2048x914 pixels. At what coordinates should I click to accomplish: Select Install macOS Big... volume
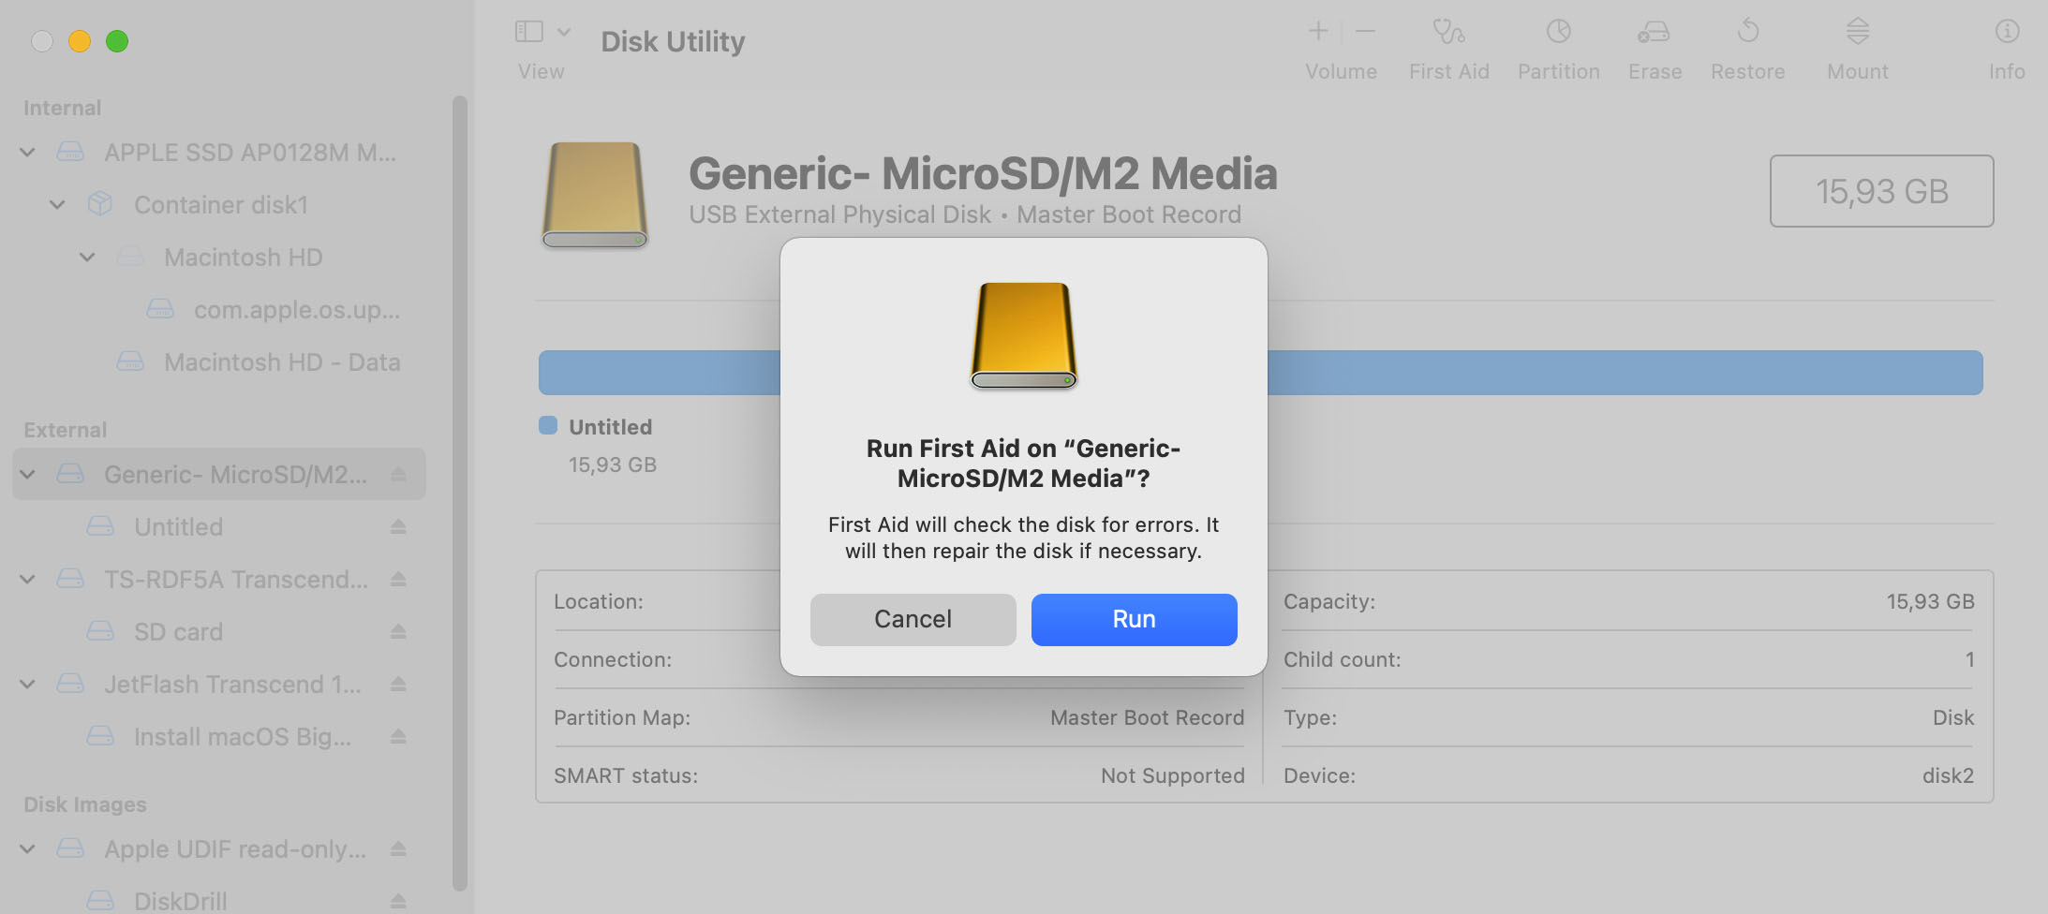coord(243,736)
